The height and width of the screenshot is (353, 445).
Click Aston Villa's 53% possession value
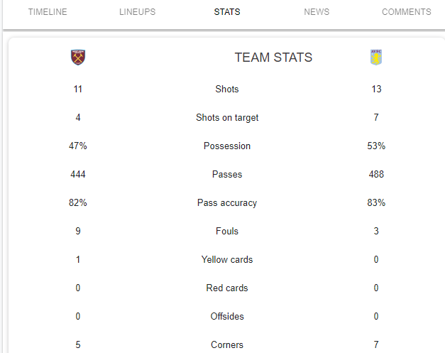coord(376,146)
